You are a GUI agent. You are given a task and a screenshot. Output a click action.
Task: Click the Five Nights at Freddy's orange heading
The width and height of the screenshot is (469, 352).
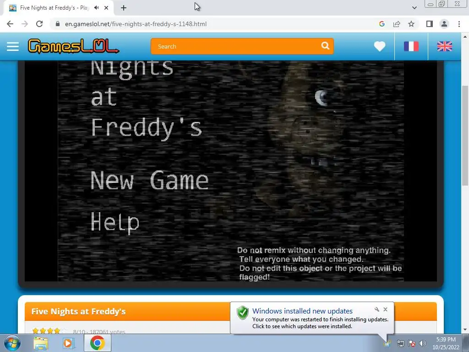[x=78, y=312]
